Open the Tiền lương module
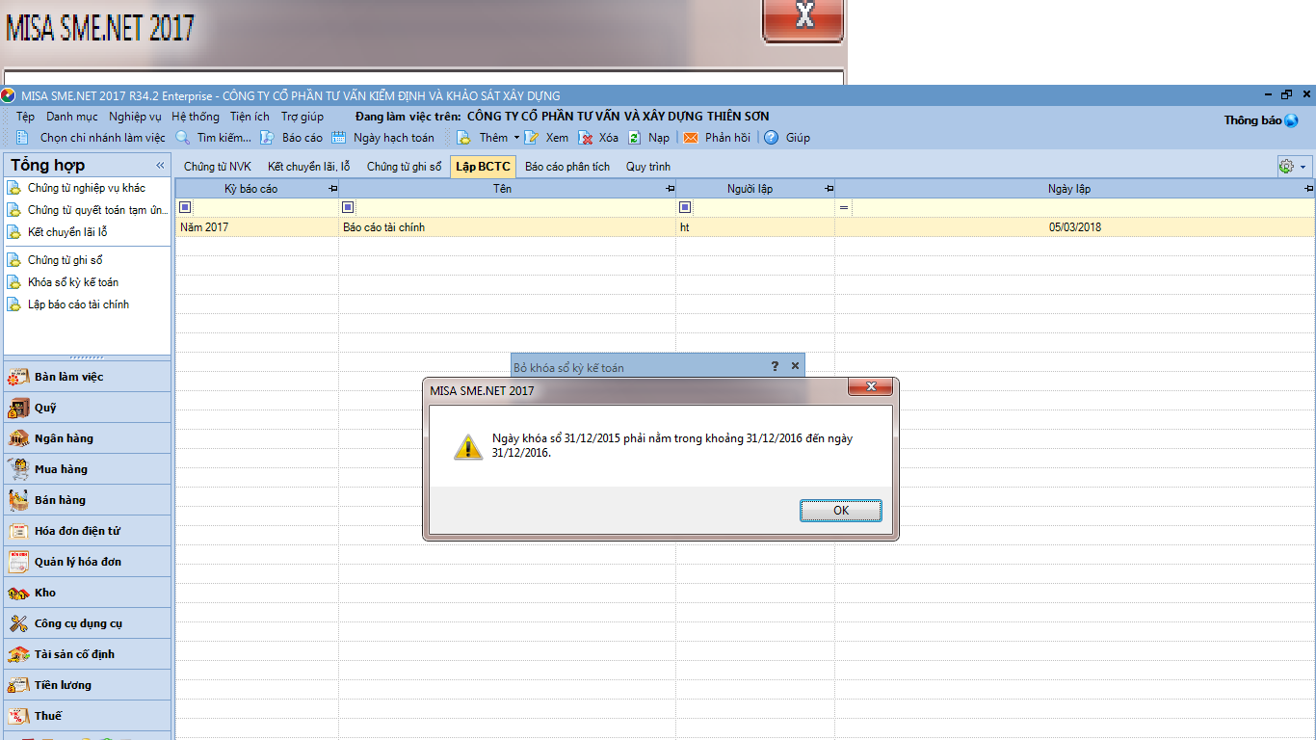The height and width of the screenshot is (740, 1316). 88,685
